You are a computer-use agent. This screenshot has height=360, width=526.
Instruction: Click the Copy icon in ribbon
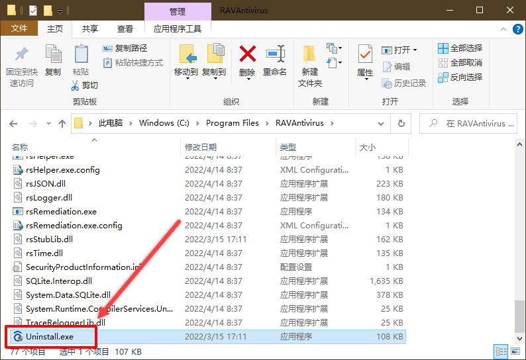(x=53, y=54)
